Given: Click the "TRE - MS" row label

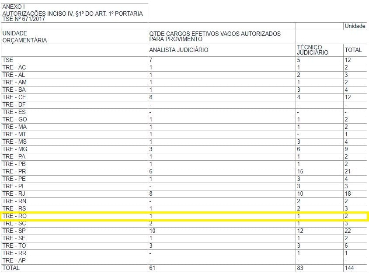Looking at the screenshot, I should (x=14, y=142).
